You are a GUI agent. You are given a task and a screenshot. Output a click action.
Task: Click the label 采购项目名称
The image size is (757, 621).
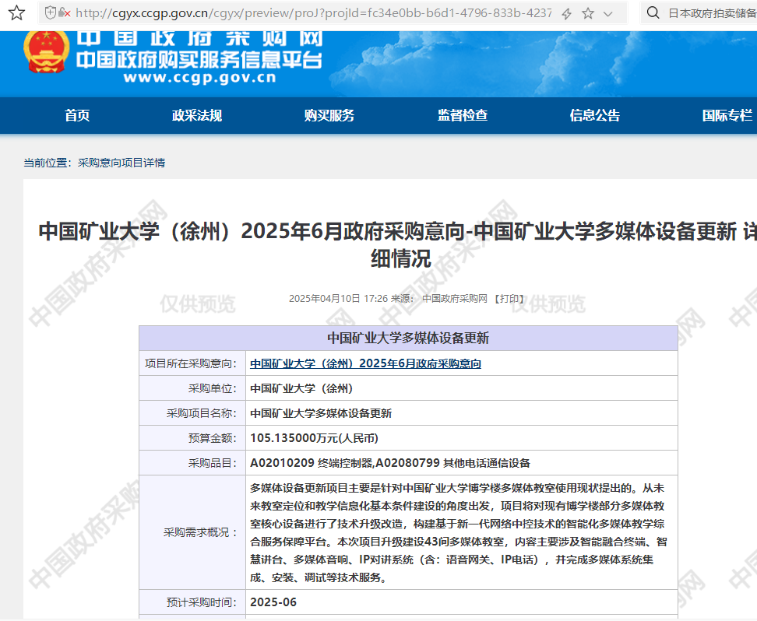pos(202,413)
